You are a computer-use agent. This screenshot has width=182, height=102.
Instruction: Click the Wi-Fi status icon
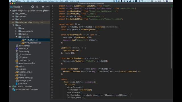[142, 1]
